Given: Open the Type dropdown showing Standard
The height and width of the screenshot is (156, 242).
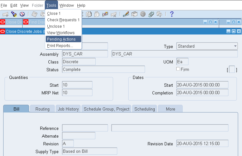Looking at the screenshot, I should [x=207, y=46].
